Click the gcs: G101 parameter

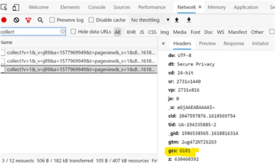tap(179, 151)
